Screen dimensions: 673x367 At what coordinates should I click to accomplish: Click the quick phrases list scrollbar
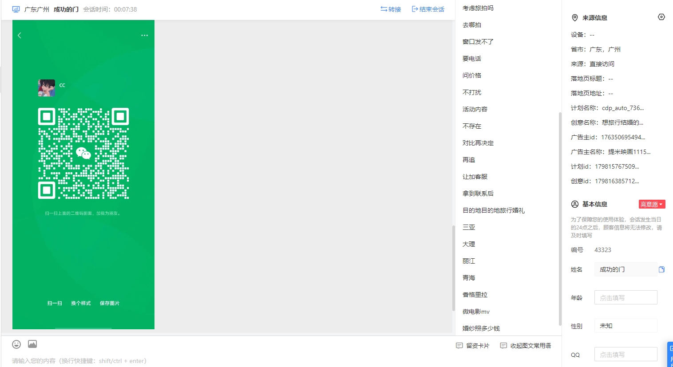pyautogui.click(x=560, y=218)
